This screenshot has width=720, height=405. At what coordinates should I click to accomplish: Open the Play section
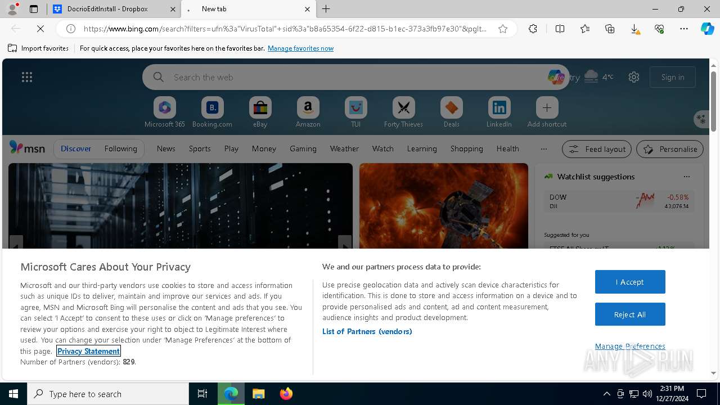(231, 148)
